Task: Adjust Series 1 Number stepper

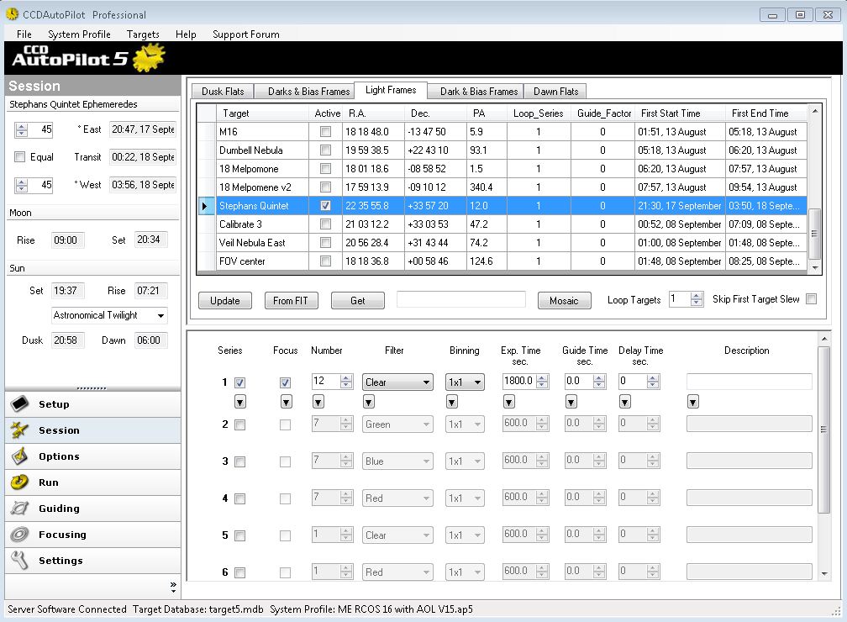Action: [x=346, y=382]
